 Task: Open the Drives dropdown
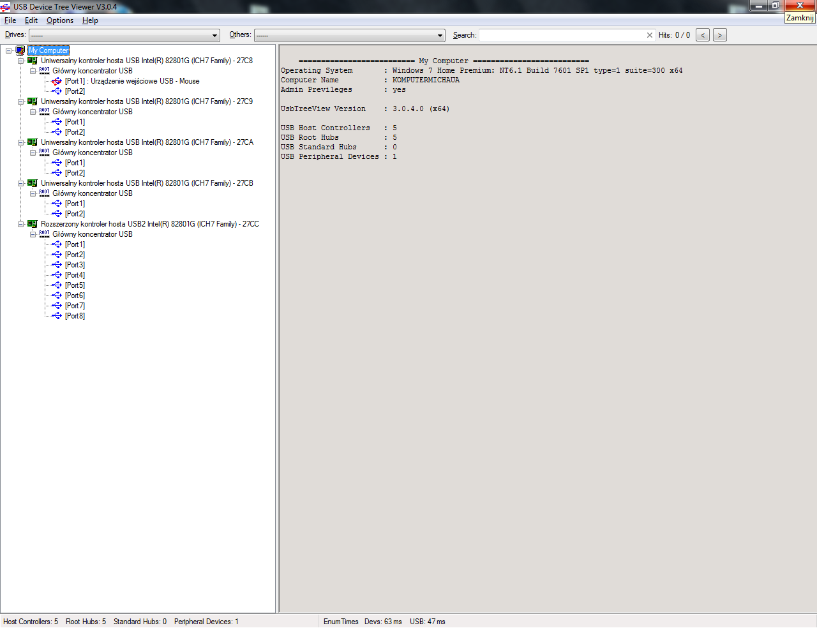point(124,35)
